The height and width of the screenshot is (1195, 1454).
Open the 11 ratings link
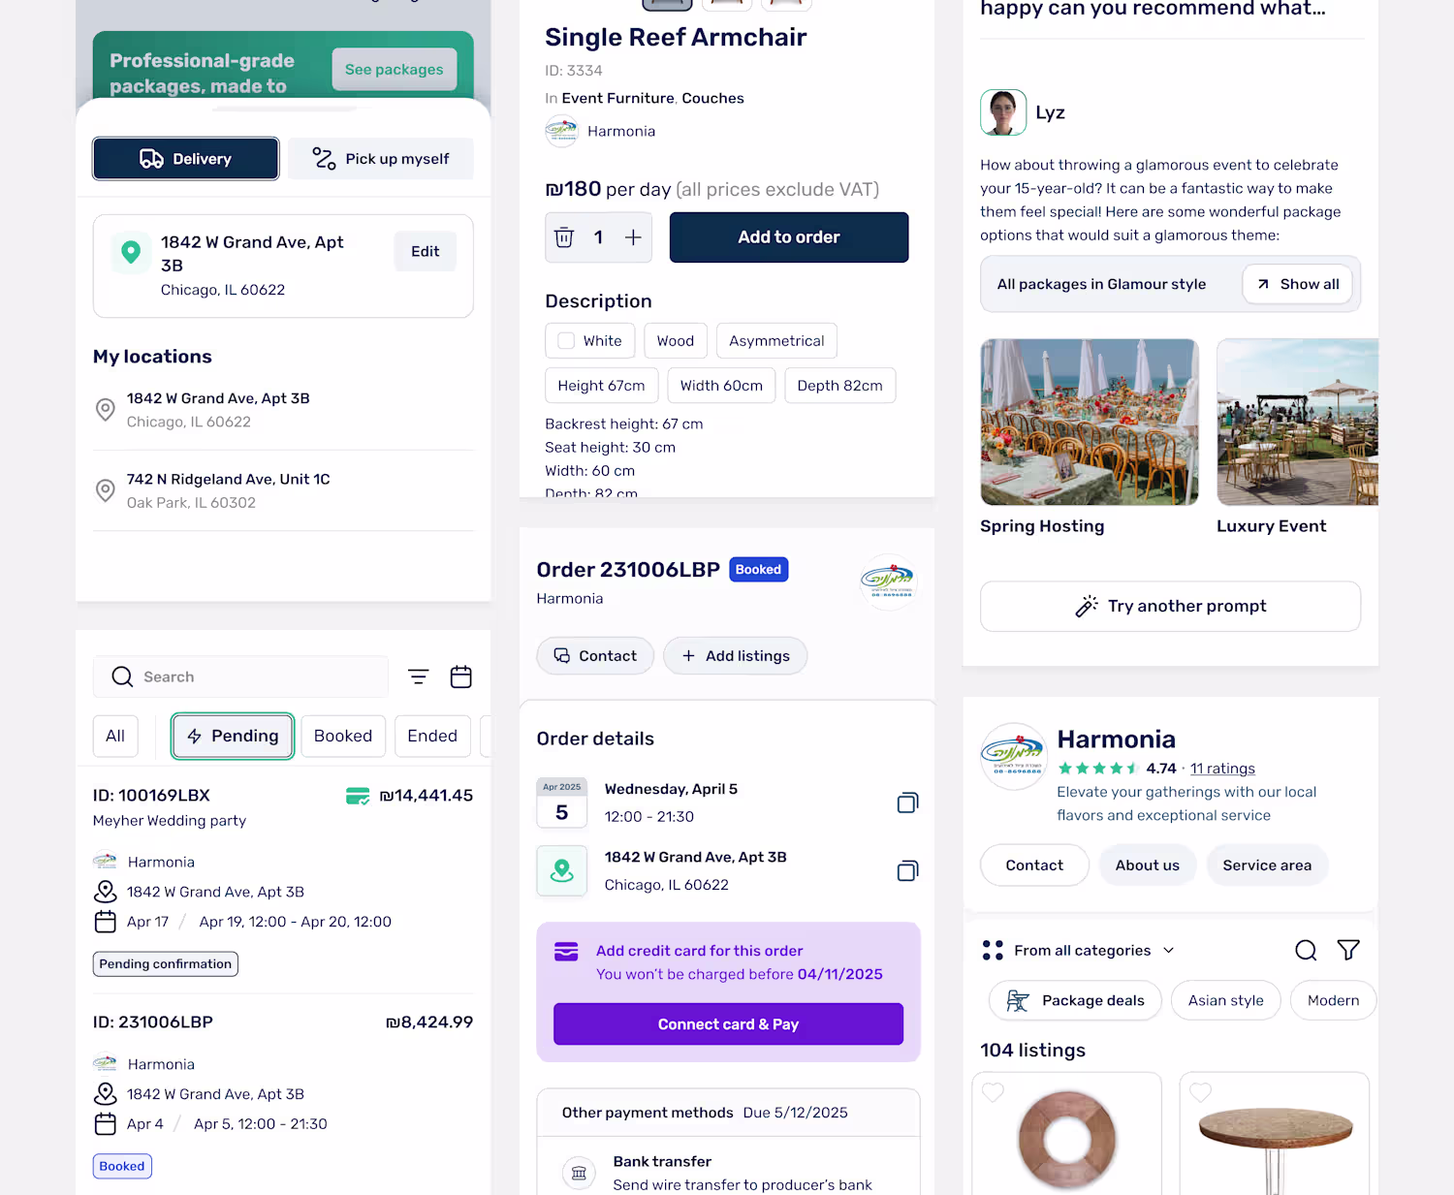pos(1222,769)
